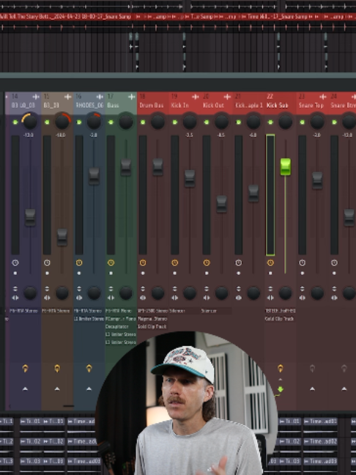Toggle the Bass track mute LED

(111, 122)
